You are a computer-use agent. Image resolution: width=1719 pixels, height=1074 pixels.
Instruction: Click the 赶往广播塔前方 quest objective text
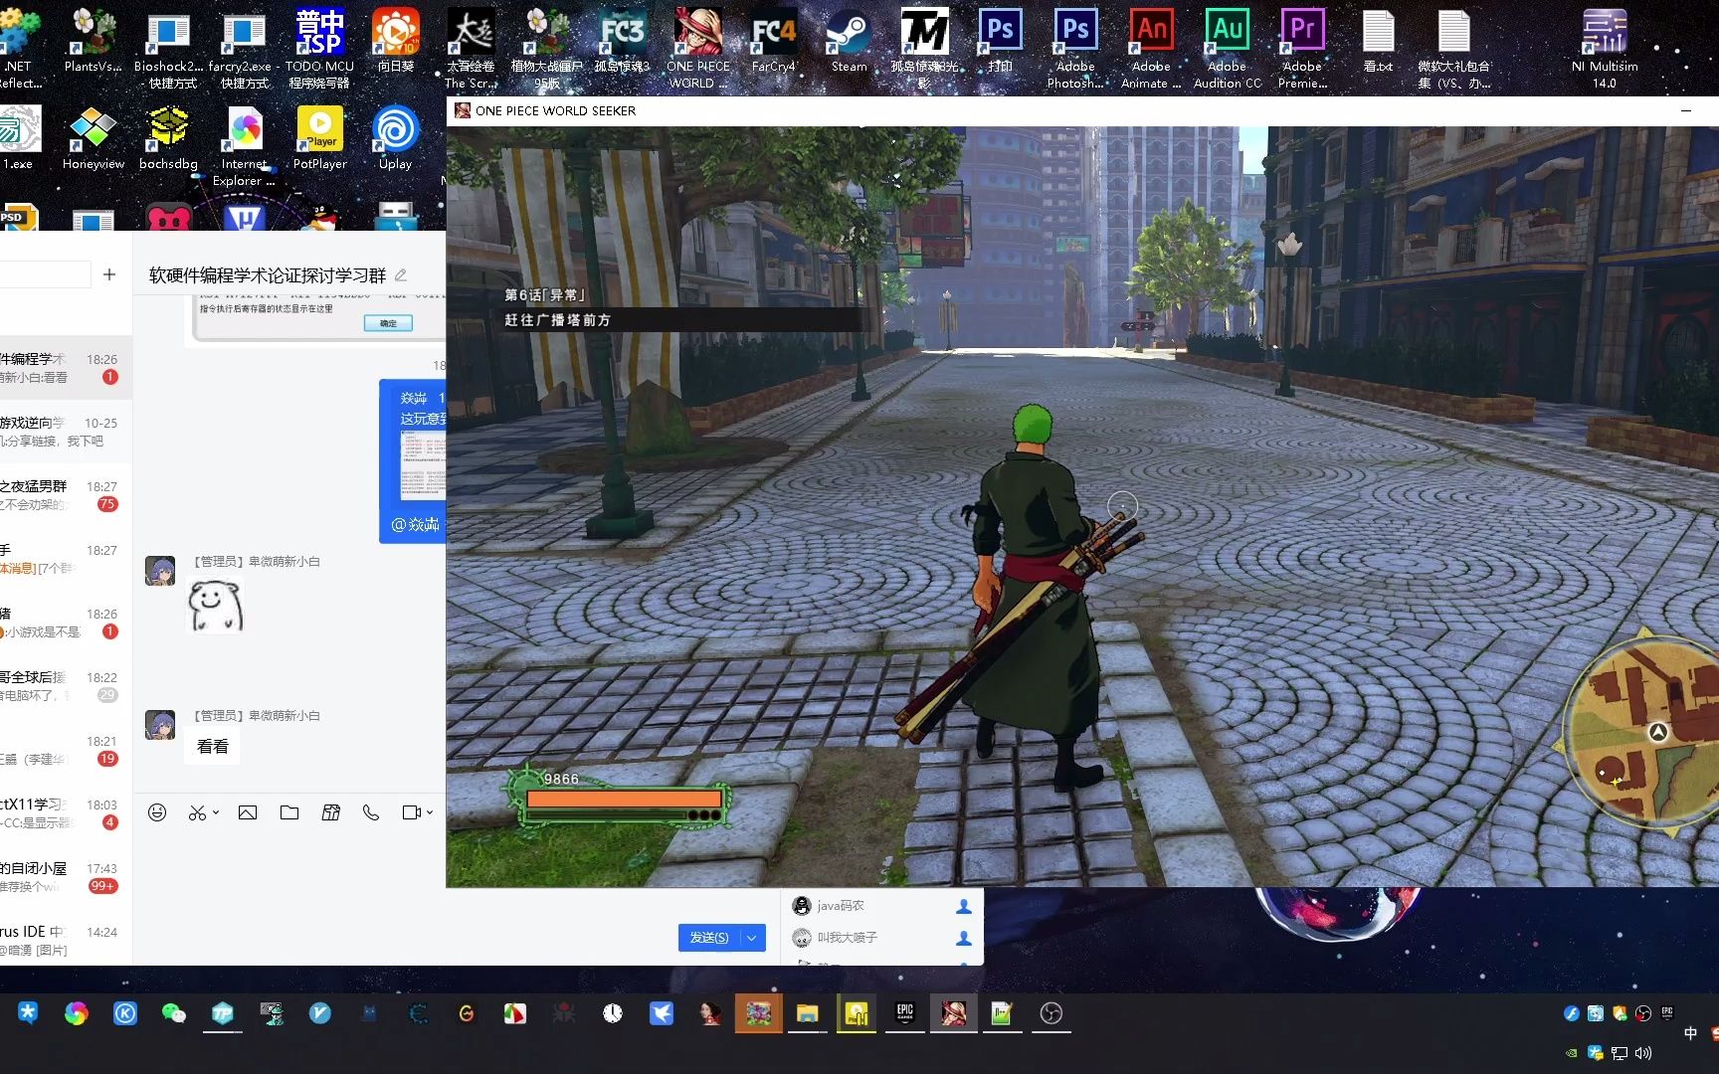pyautogui.click(x=558, y=320)
